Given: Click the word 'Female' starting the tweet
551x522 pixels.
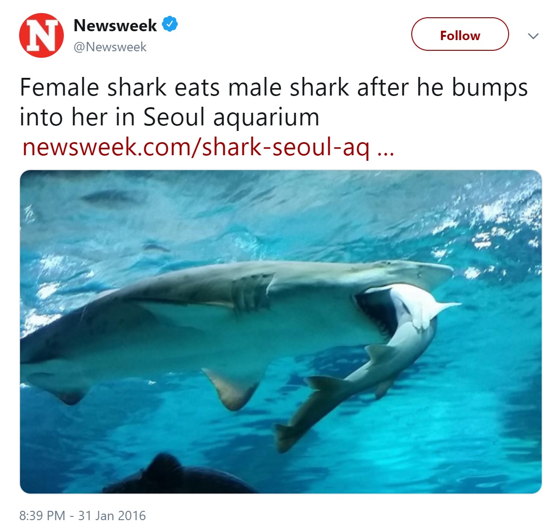Looking at the screenshot, I should click(60, 87).
